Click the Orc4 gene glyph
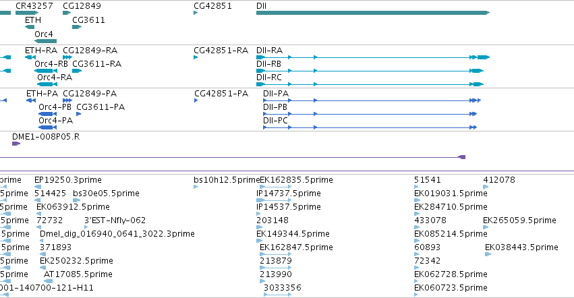The image size is (574, 298). pos(45,41)
